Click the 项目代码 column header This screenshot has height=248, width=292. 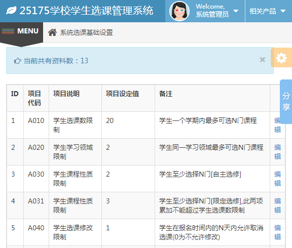(34, 98)
